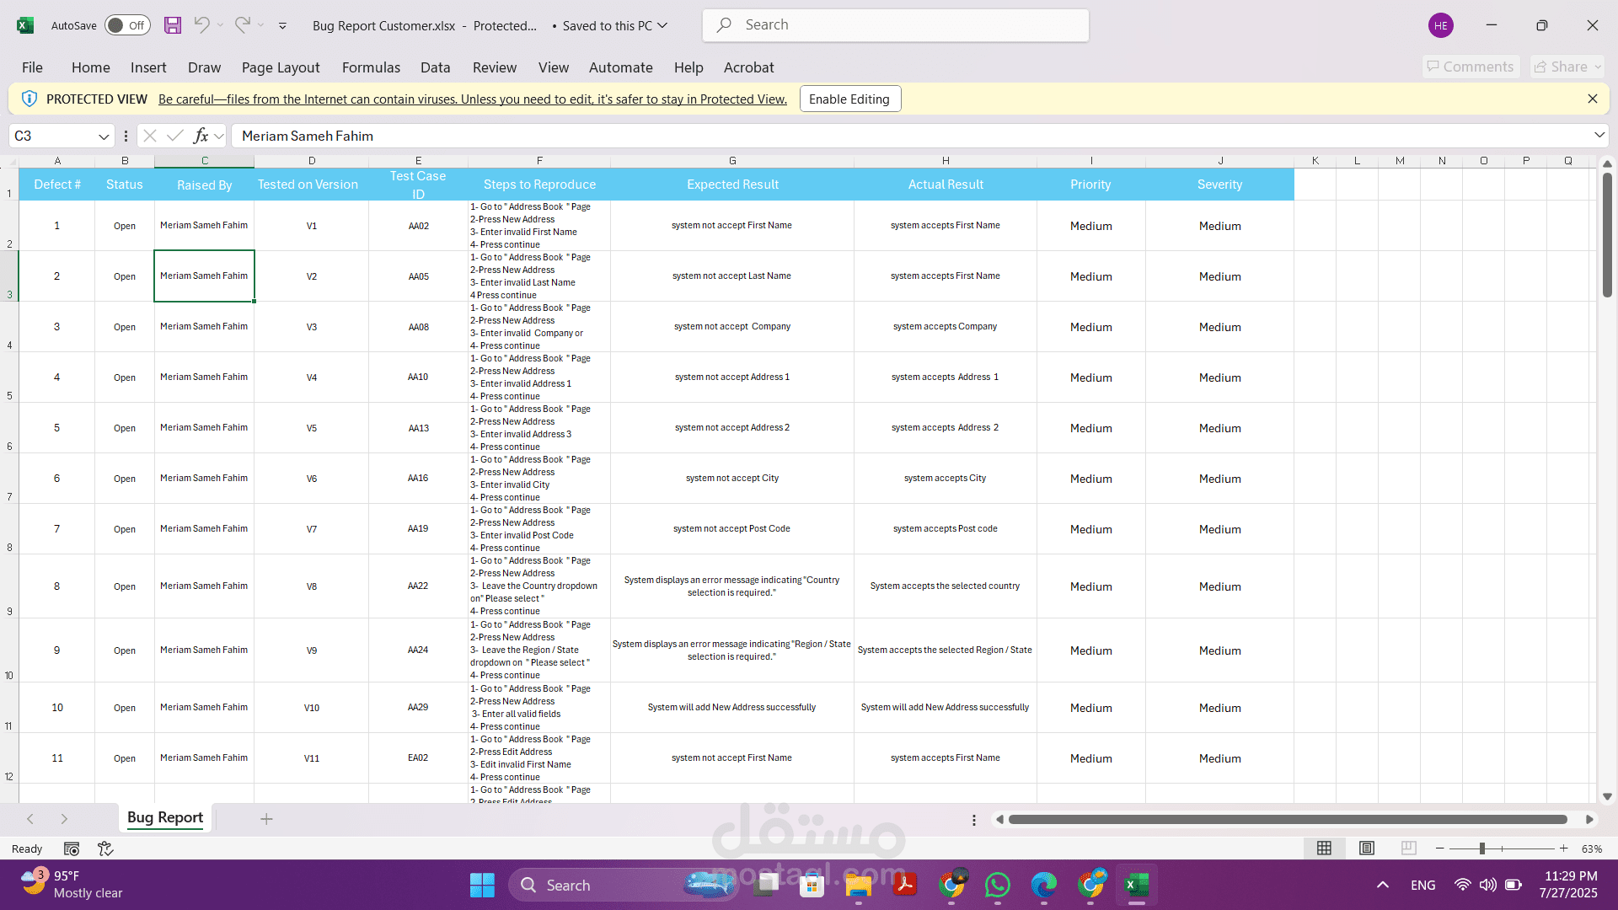
Task: Toggle the AutoSave switch
Action: pos(127,25)
